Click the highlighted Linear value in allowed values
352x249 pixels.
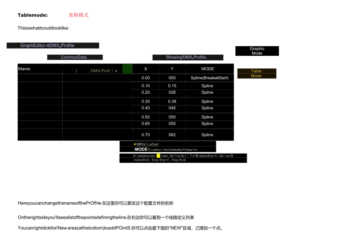[x=159, y=156]
